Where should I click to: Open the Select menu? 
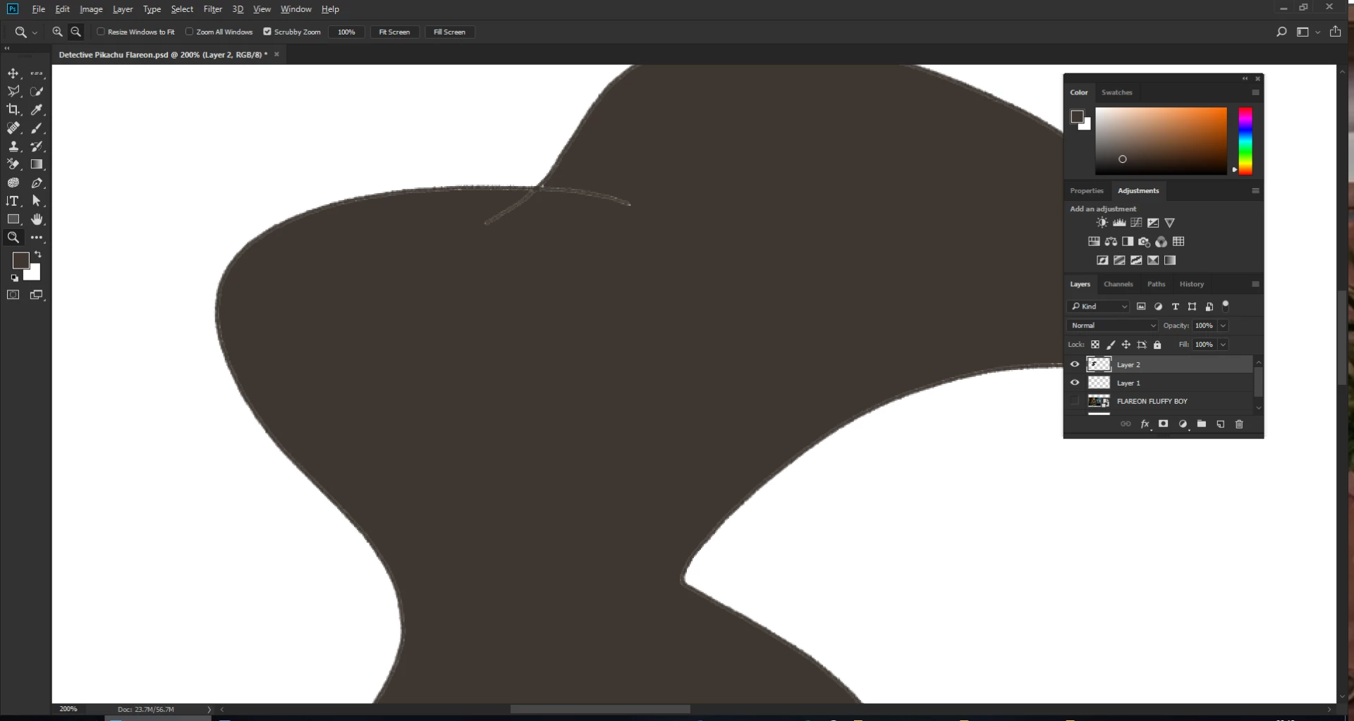[182, 9]
